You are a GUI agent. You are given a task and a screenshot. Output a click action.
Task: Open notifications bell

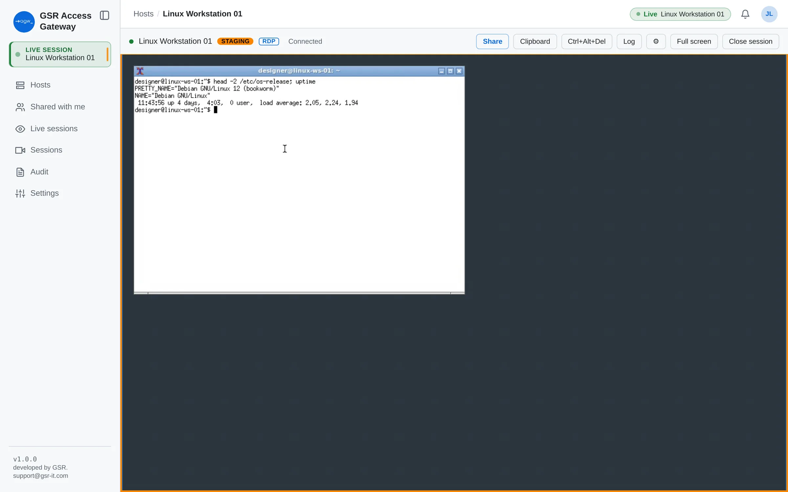745,14
